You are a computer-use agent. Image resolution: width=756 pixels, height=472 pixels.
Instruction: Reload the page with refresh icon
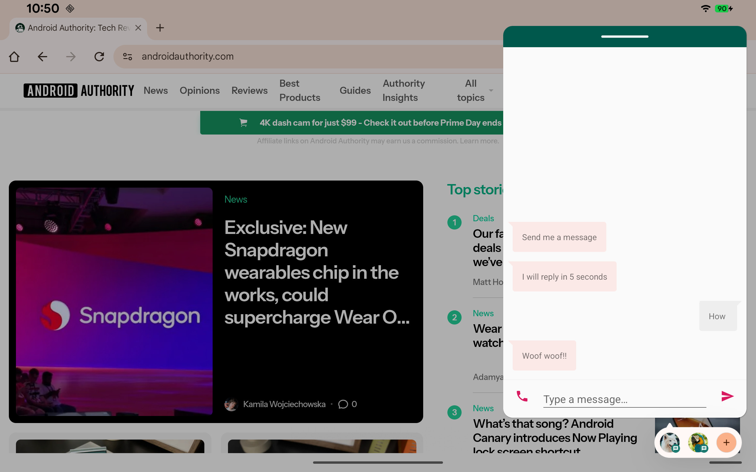point(99,57)
